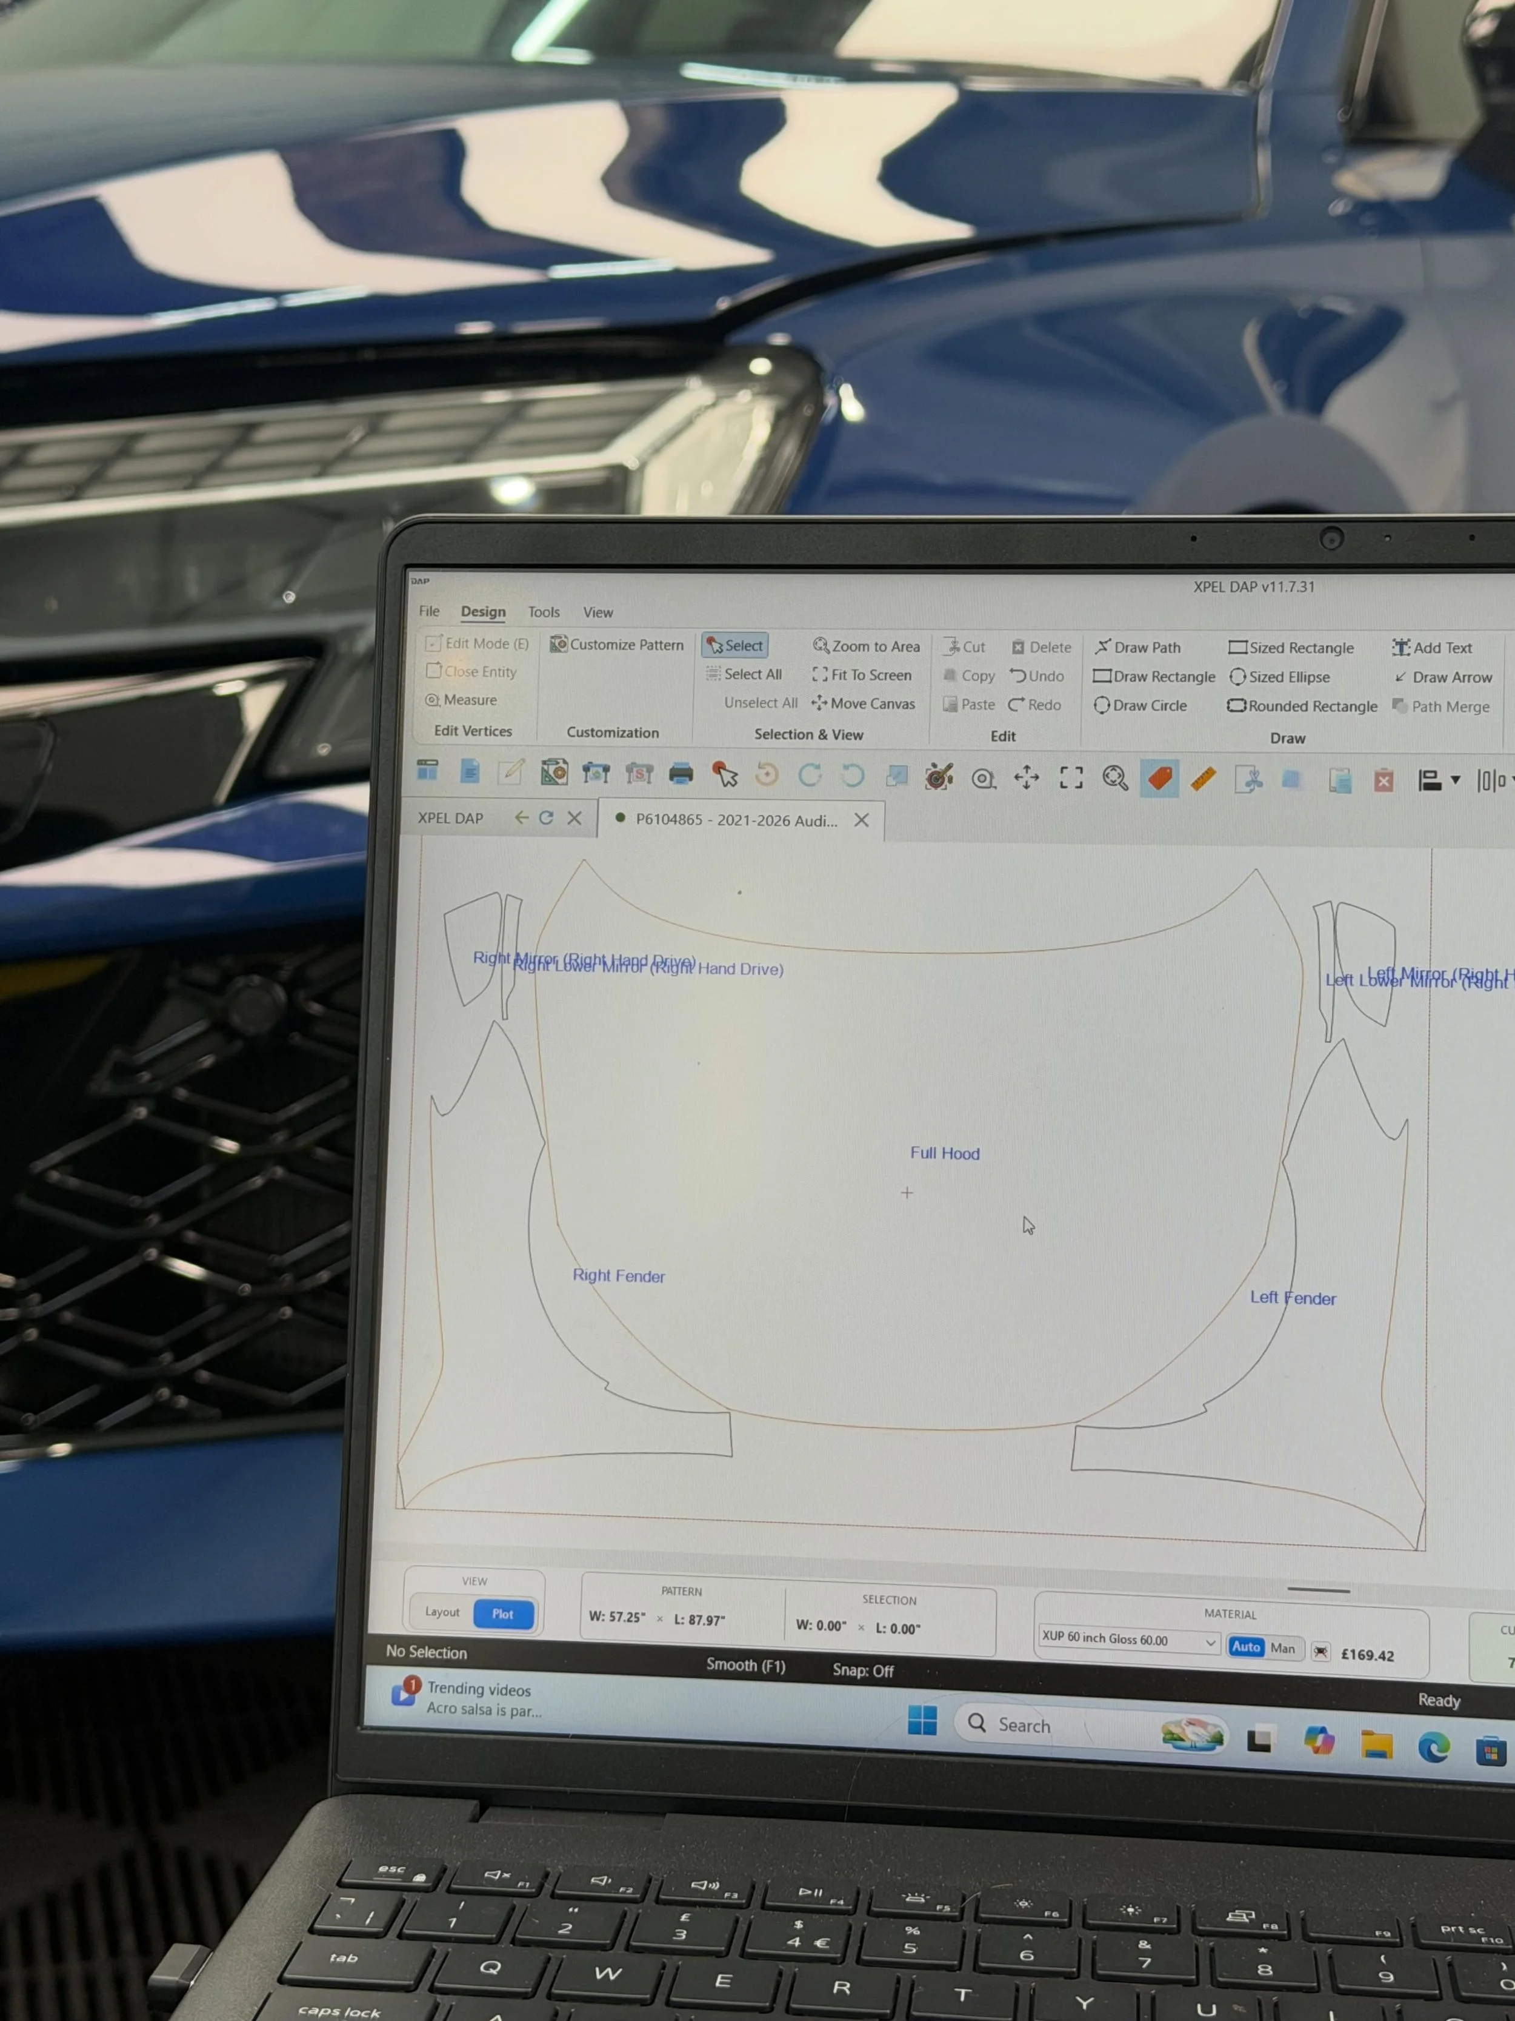Open the Tools ribbon tab
The height and width of the screenshot is (2021, 1515).
[544, 612]
